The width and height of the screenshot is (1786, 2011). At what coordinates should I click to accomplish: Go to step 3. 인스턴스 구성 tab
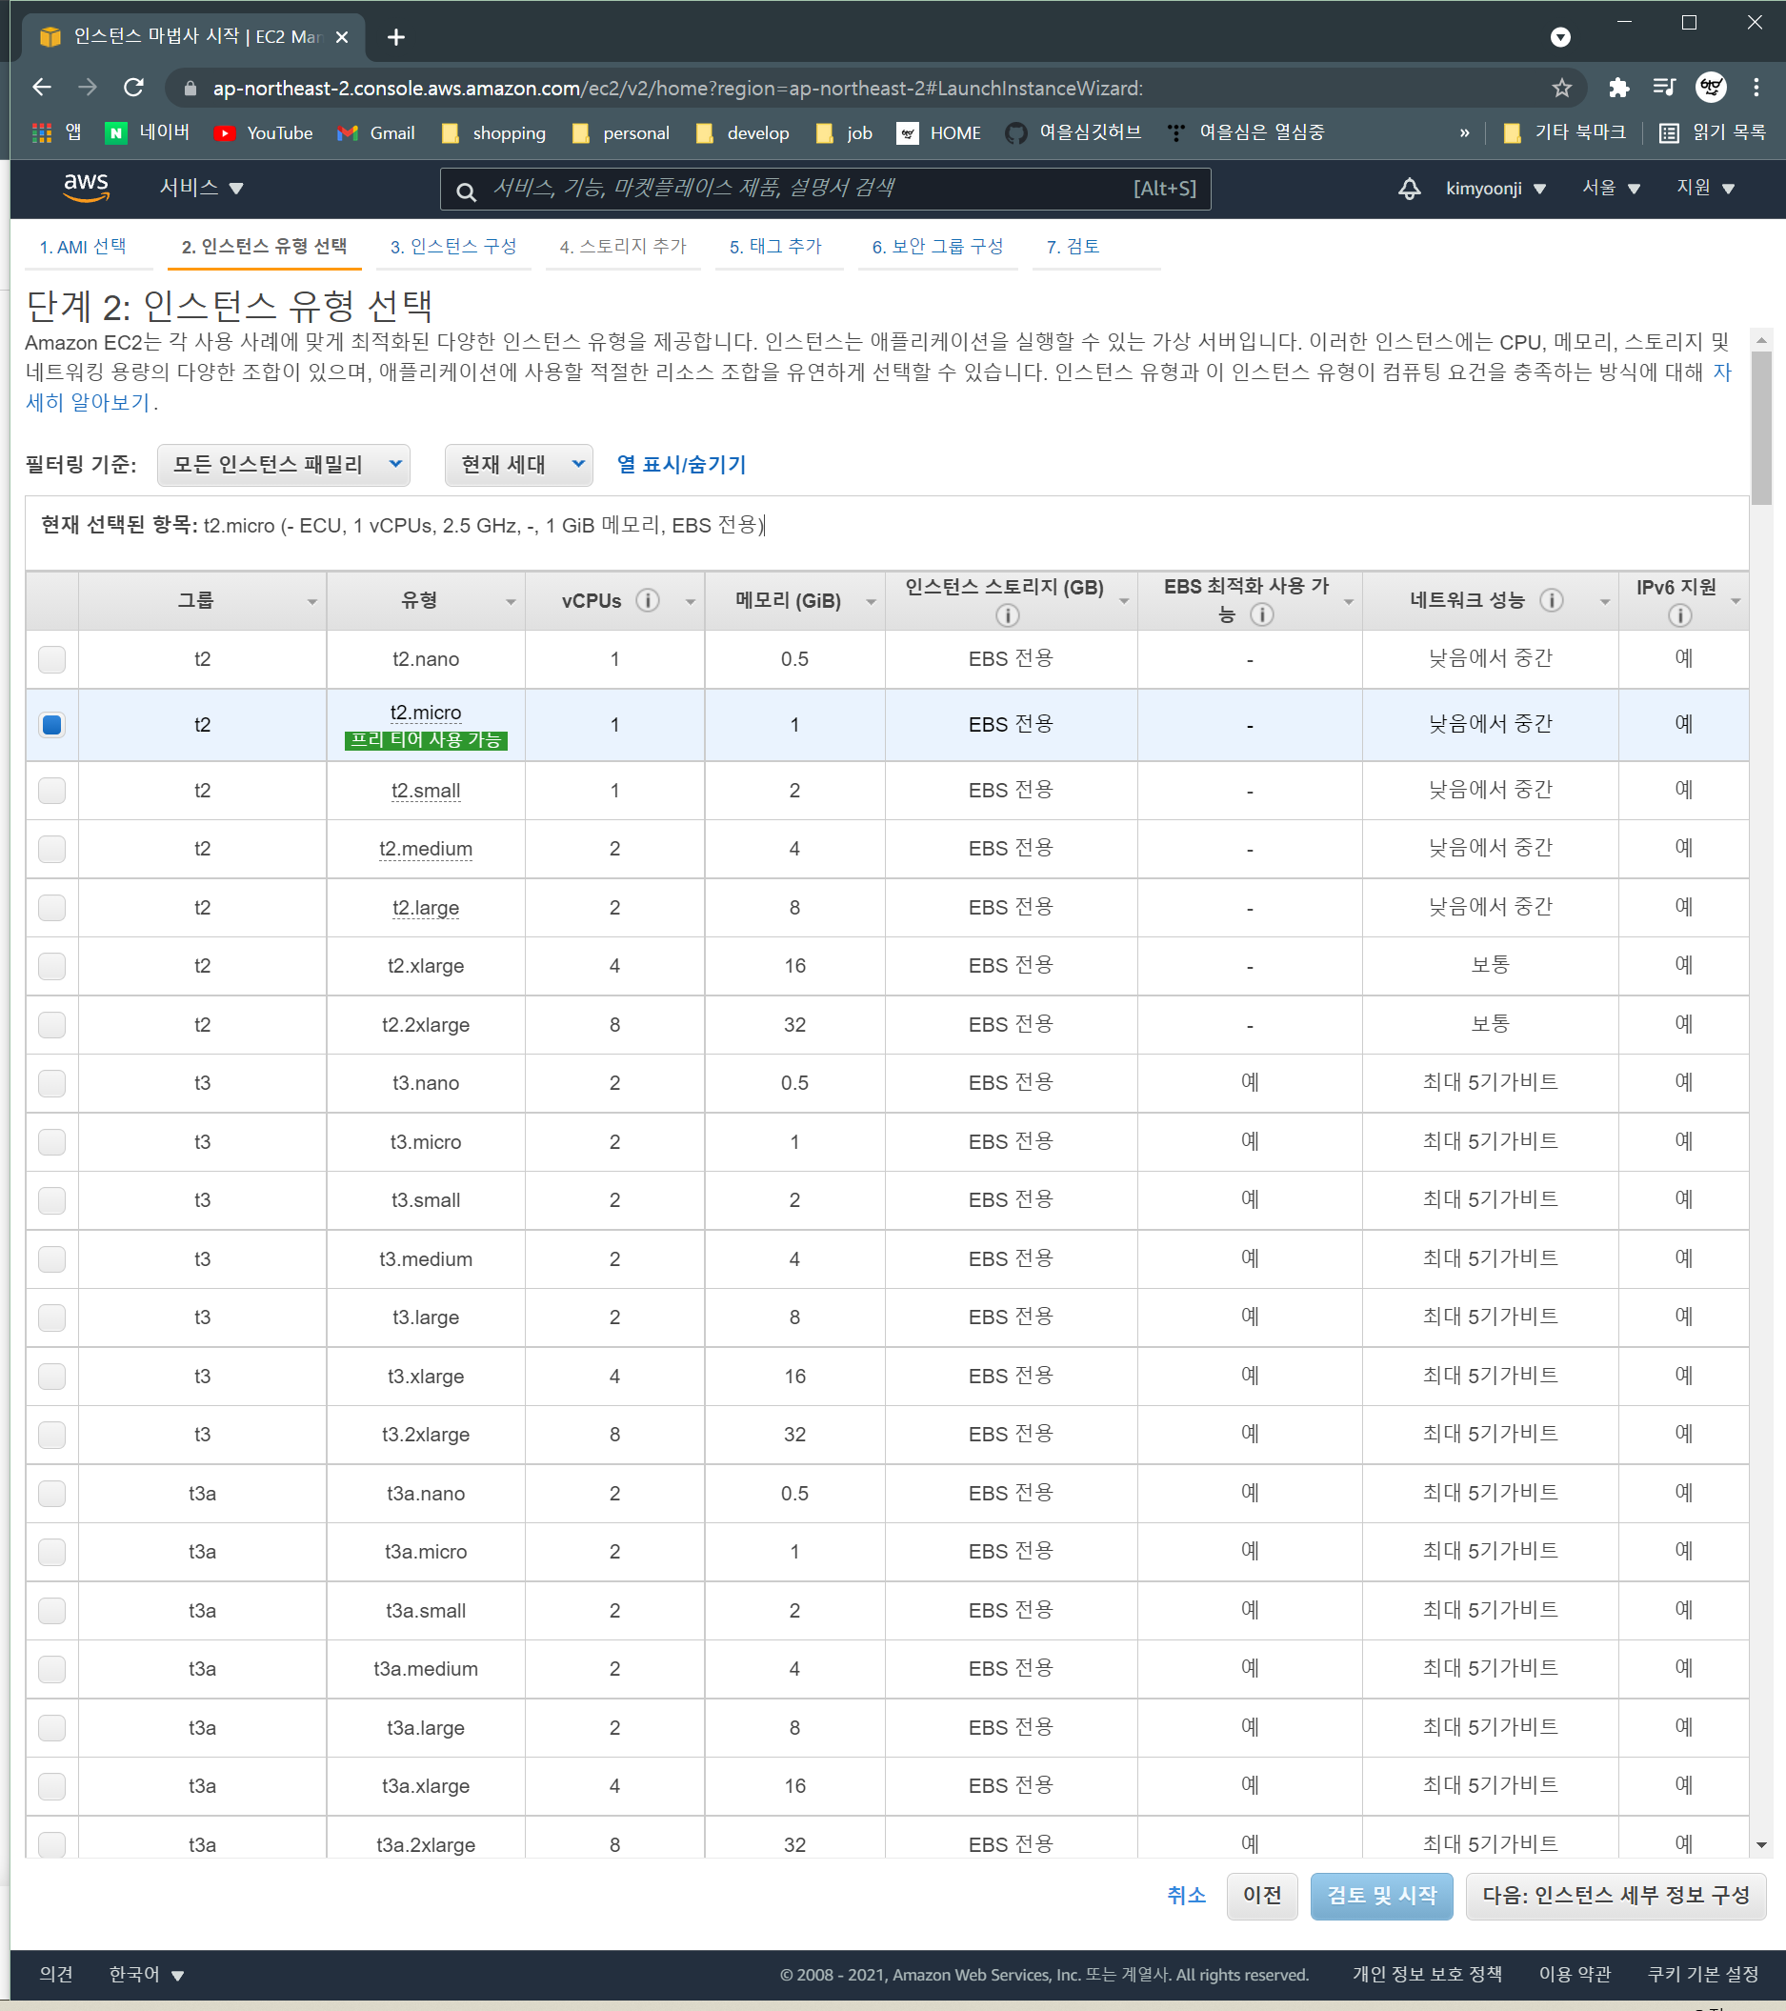tap(453, 247)
